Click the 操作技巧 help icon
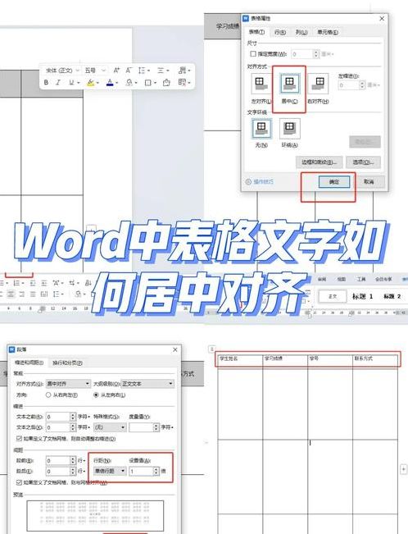This screenshot has height=534, width=408. [x=248, y=182]
